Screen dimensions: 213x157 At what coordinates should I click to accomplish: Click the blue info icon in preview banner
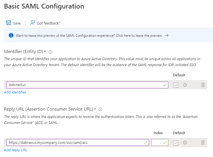(x=11, y=36)
